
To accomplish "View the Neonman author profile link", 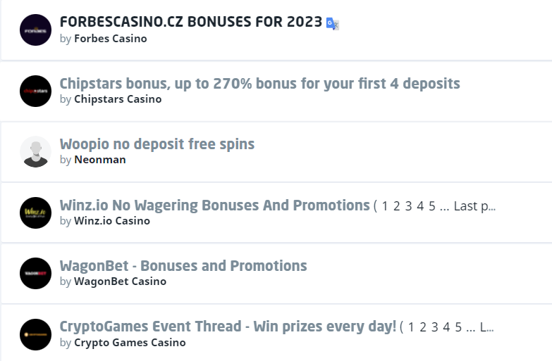I will [x=99, y=160].
